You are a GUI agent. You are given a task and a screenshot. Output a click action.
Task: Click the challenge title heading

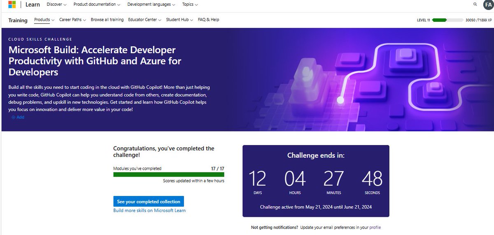pyautogui.click(x=95, y=61)
